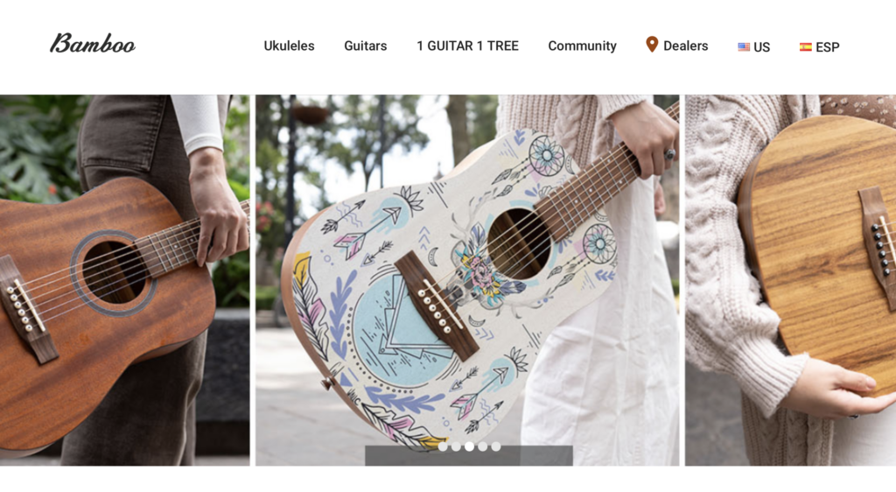
Task: Open the Guitars menu
Action: [365, 46]
